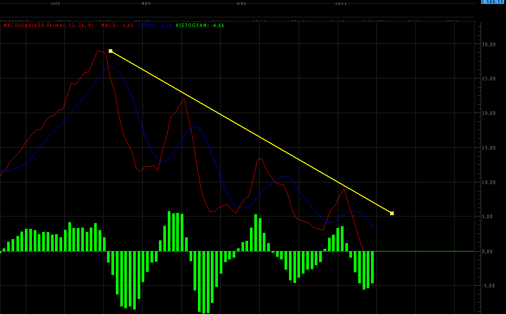Screen dimensions: 506x314
Task: Click the Oct label on time axis
Action: (55, 3)
